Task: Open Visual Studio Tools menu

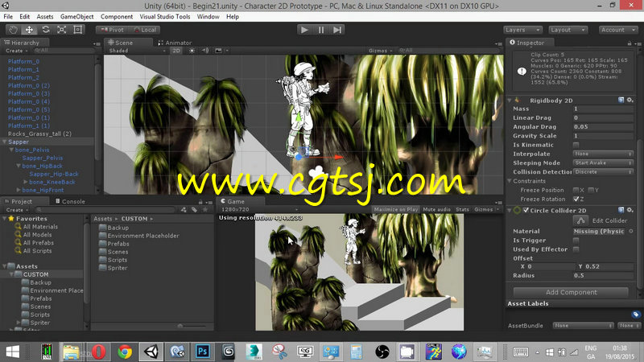Action: [165, 17]
